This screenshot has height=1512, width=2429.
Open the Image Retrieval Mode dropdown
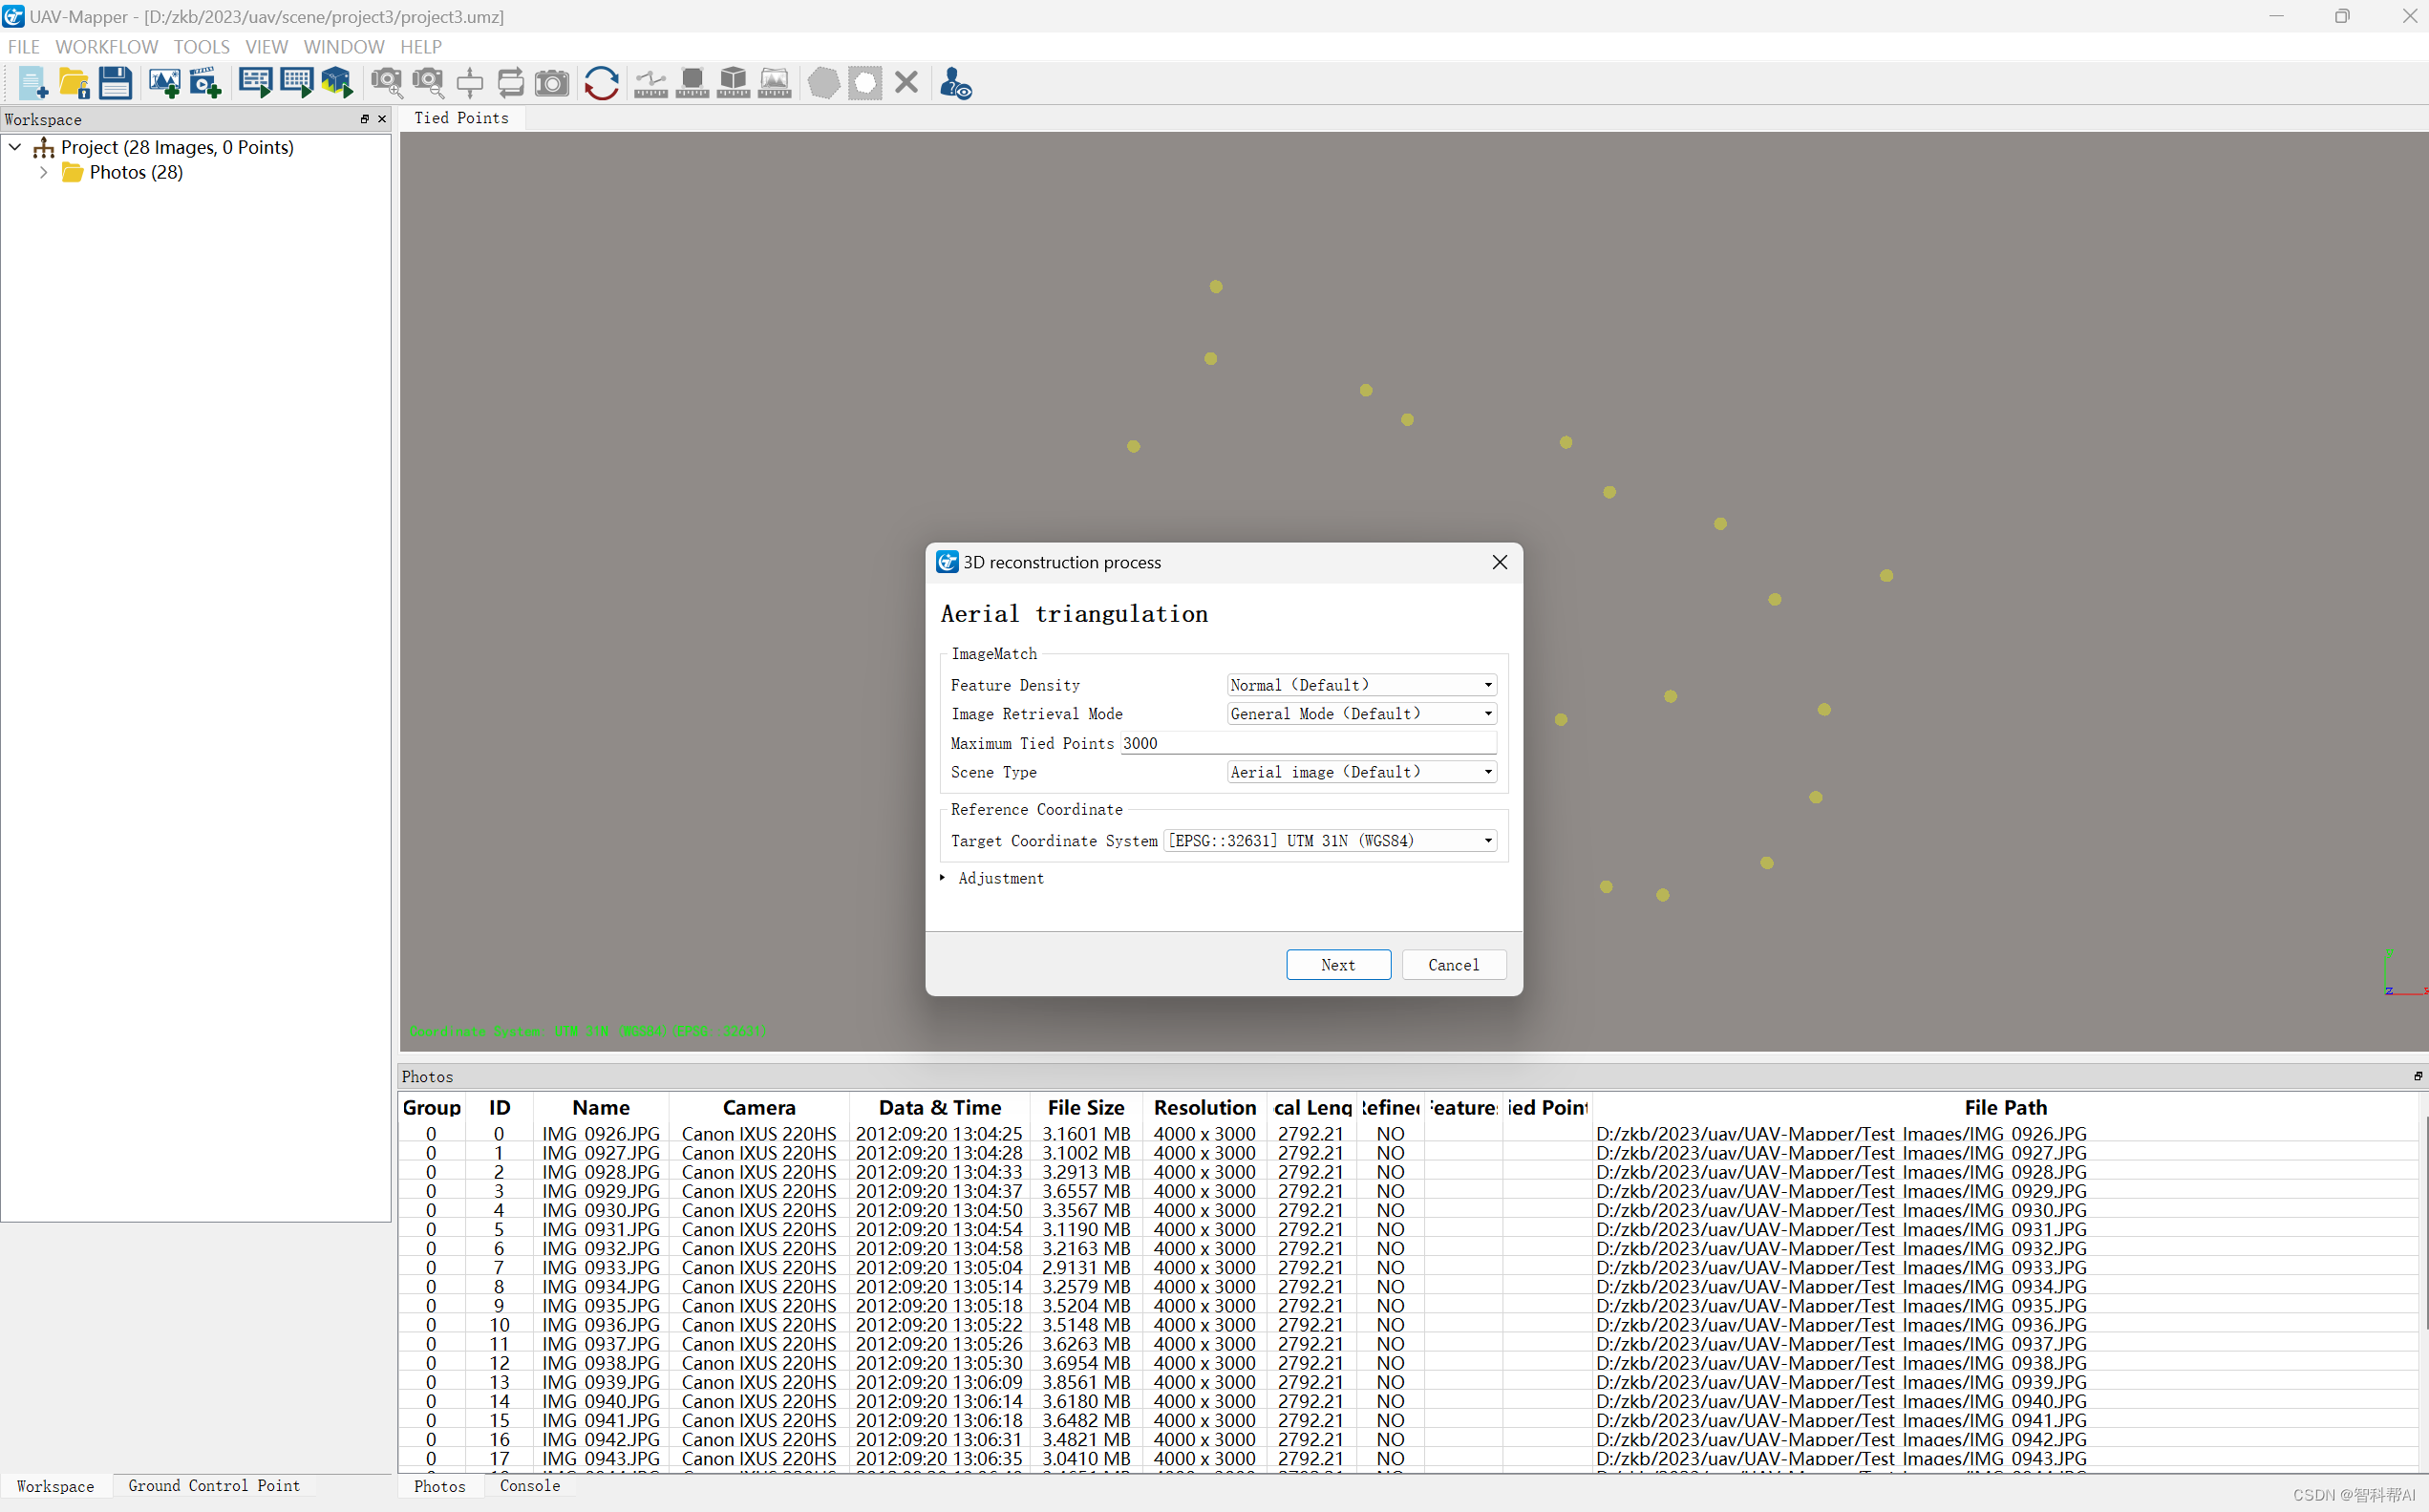pos(1361,714)
